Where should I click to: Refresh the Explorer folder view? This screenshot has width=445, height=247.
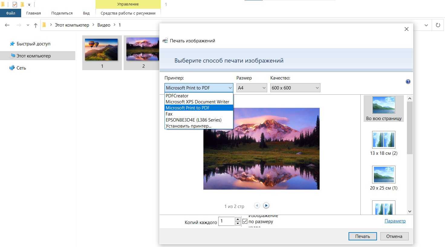pyautogui.click(x=438, y=25)
